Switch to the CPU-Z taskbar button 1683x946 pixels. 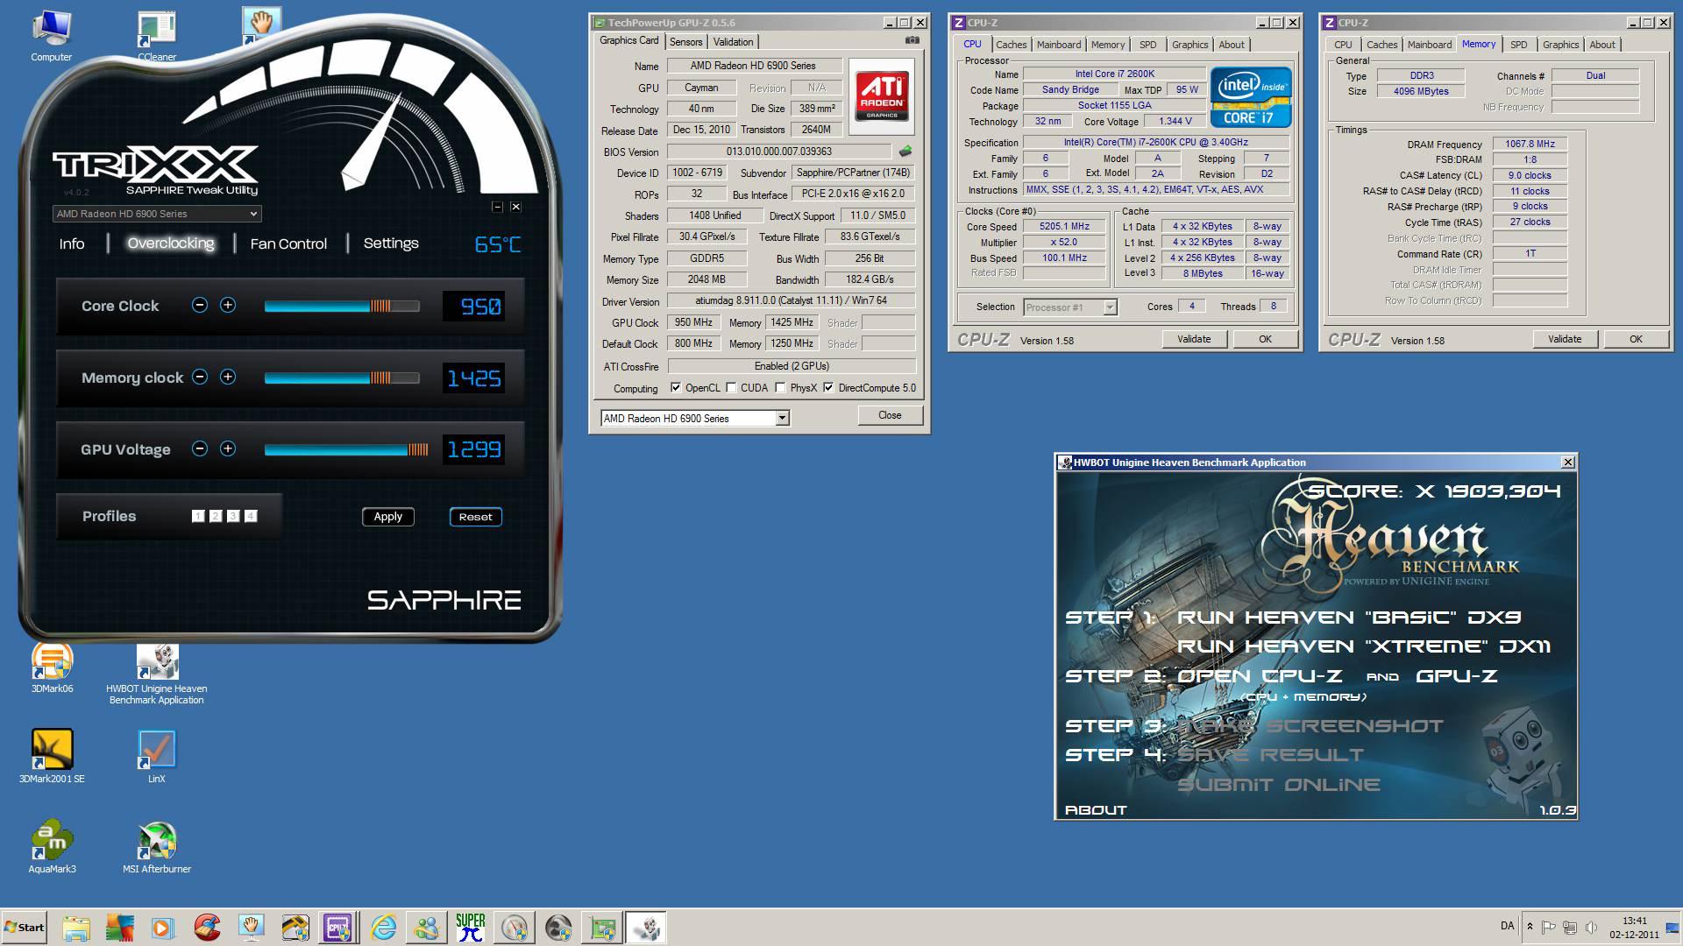click(338, 927)
